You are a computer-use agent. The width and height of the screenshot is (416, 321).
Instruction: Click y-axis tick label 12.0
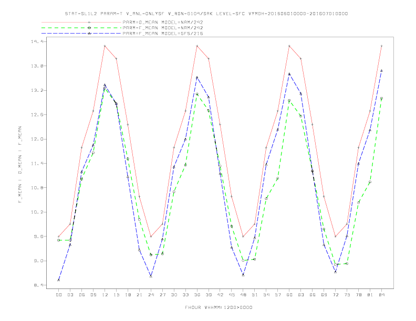tap(37, 139)
